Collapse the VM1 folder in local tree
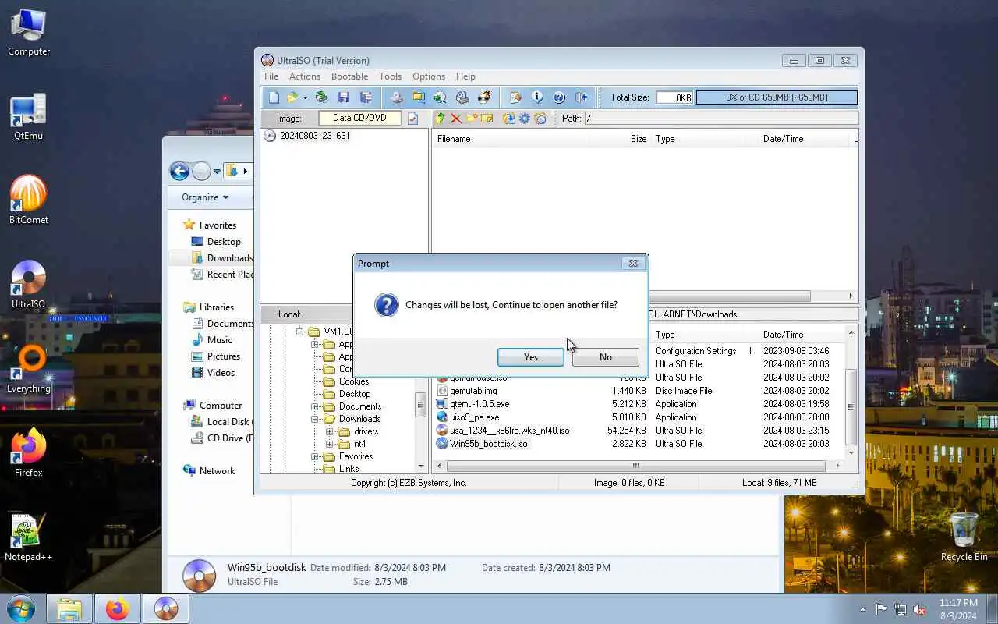 [x=299, y=331]
